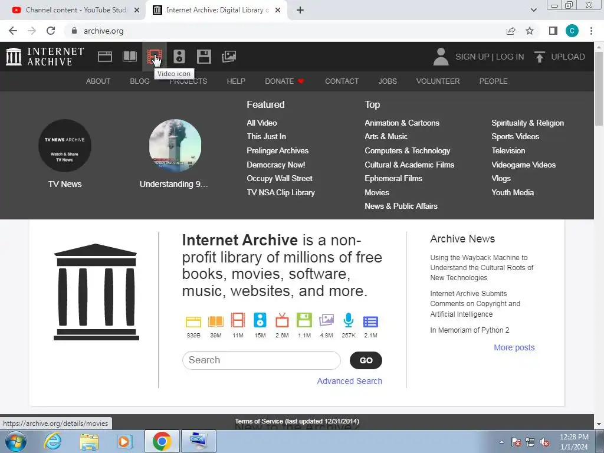Click the GO search button
Screen dimensions: 604x453
click(x=366, y=360)
